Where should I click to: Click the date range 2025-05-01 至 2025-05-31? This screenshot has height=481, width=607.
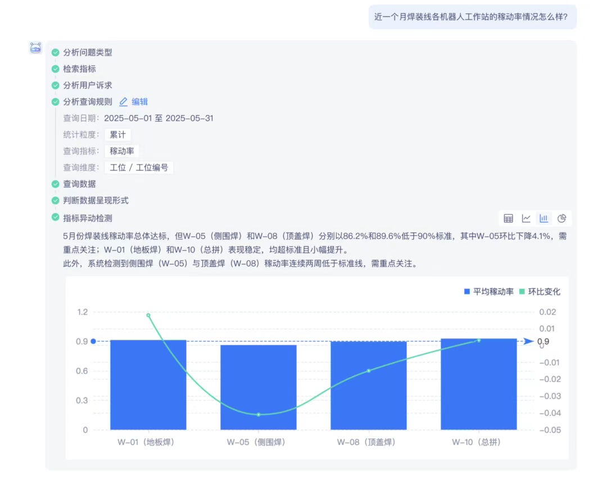coord(158,119)
